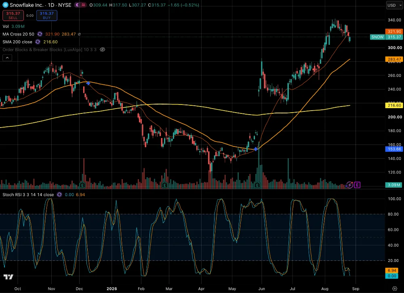Click the Sep label on time axis

[356, 289]
